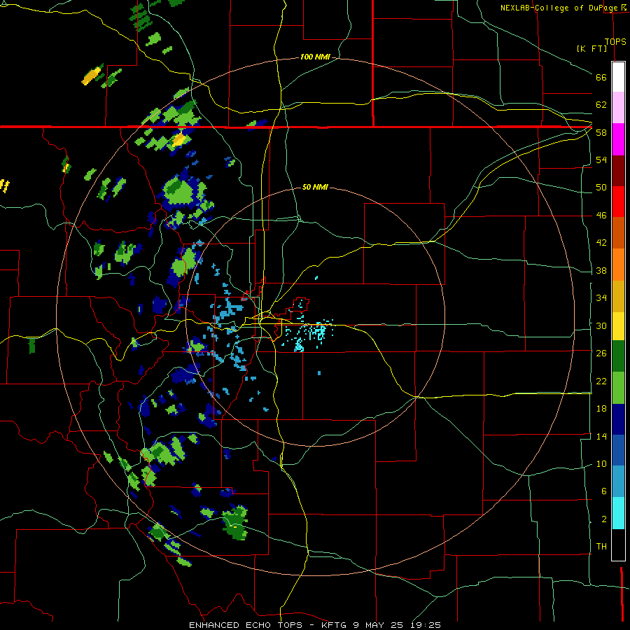This screenshot has width=630, height=630.
Task: Click the 2 legend number
Action: (604, 519)
